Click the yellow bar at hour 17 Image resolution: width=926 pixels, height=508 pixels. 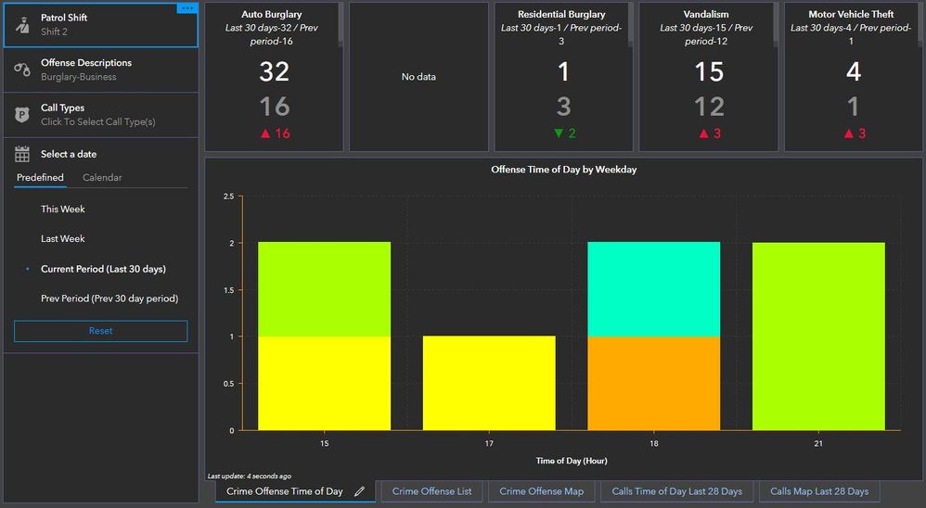tap(489, 383)
